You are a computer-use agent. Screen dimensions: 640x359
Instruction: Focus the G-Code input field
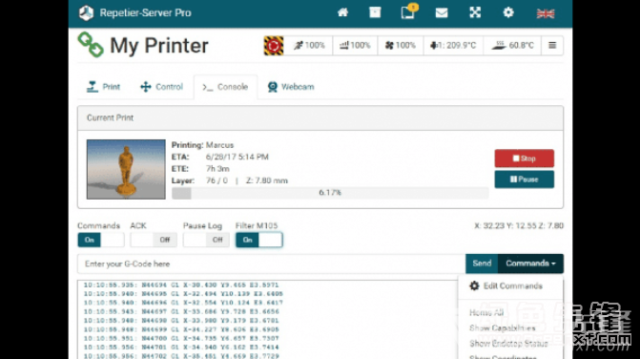coord(272,264)
